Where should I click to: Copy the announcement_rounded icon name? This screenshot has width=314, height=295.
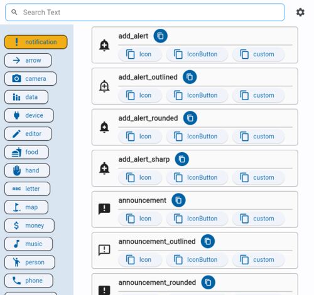click(208, 282)
